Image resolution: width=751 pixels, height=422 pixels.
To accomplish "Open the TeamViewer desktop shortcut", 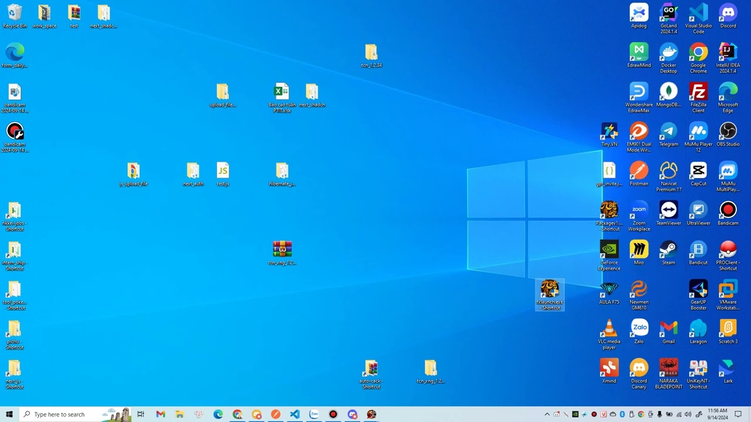I will point(669,213).
